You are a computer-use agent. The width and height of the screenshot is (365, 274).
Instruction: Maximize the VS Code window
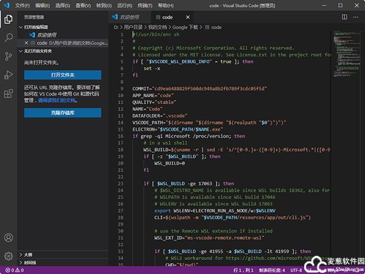point(340,5)
